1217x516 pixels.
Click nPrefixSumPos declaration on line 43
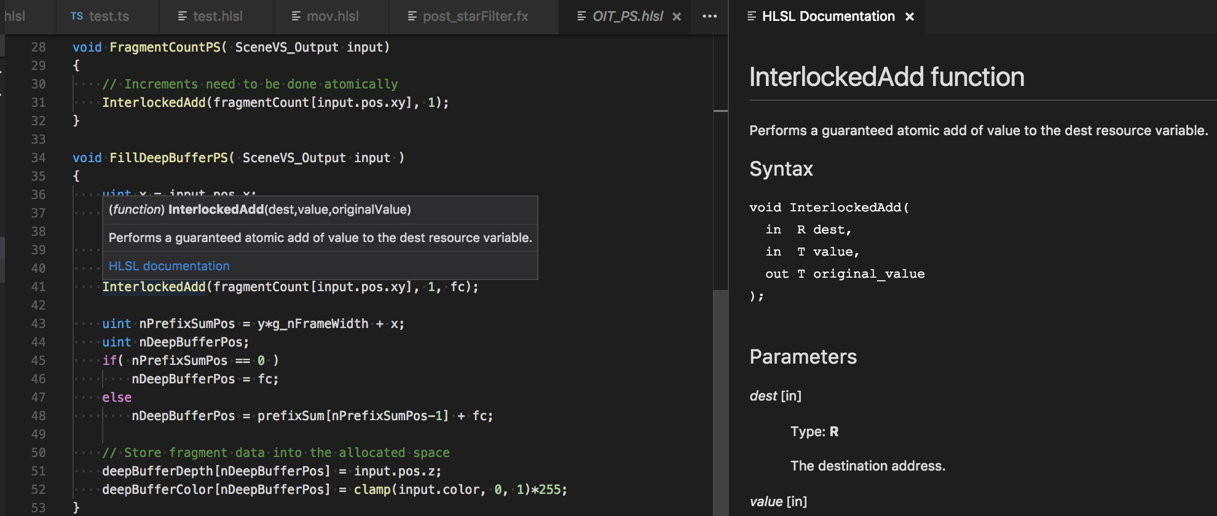[x=187, y=324]
